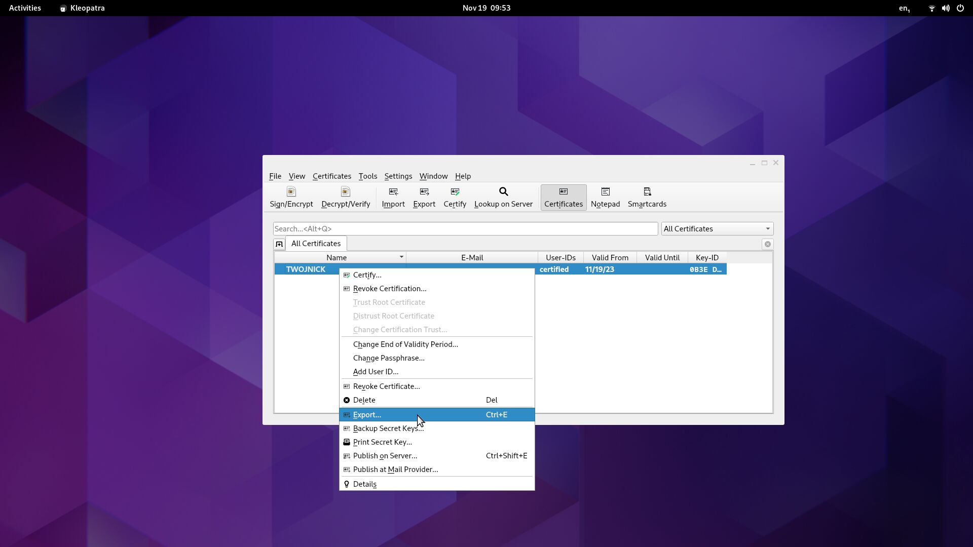Image resolution: width=973 pixels, height=547 pixels.
Task: Open the Details entry with the bulb icon
Action: pos(364,484)
